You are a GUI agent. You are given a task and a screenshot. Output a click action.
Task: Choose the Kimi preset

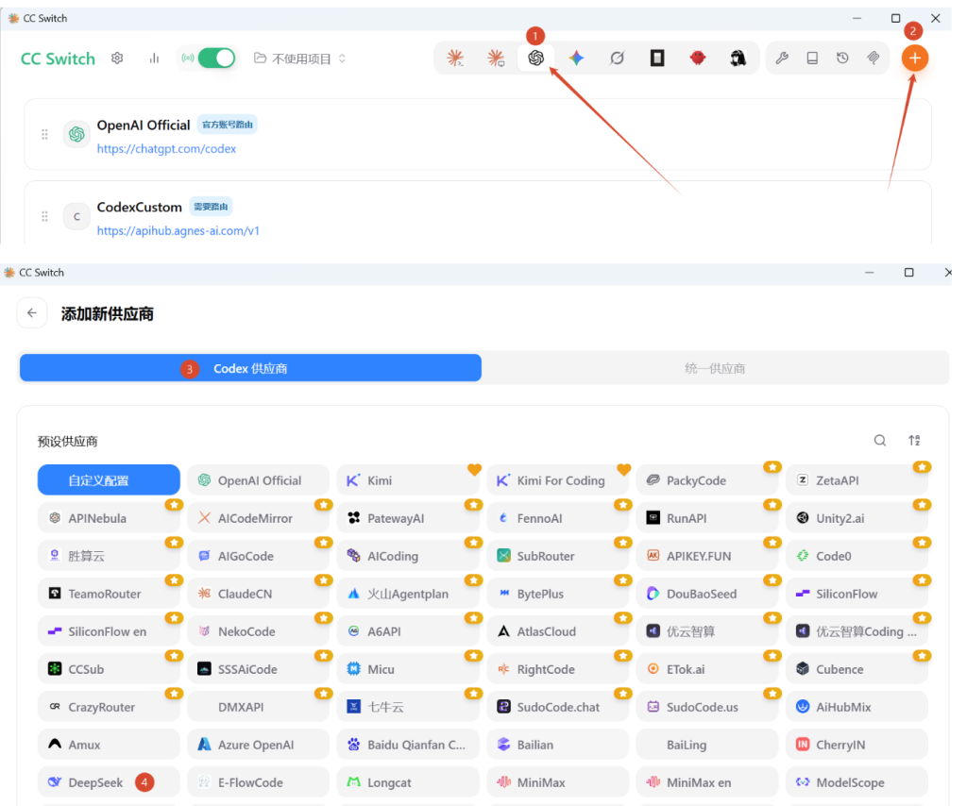[408, 480]
